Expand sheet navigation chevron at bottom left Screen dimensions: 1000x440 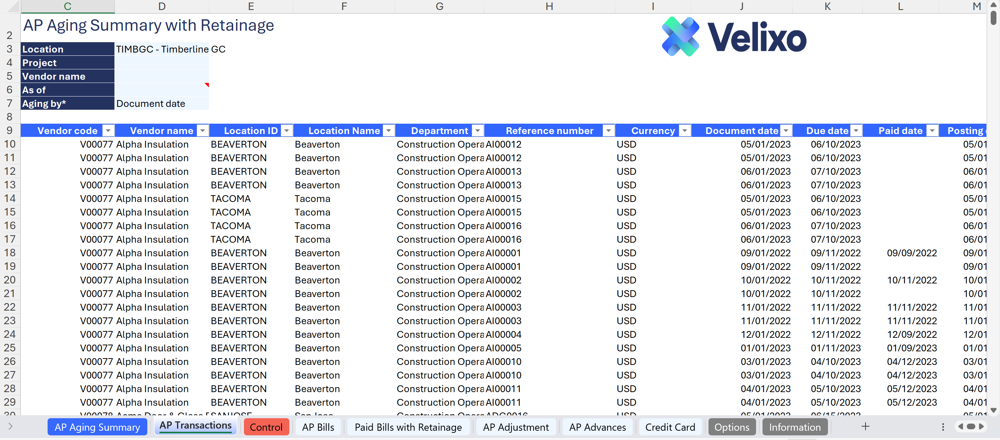point(10,426)
